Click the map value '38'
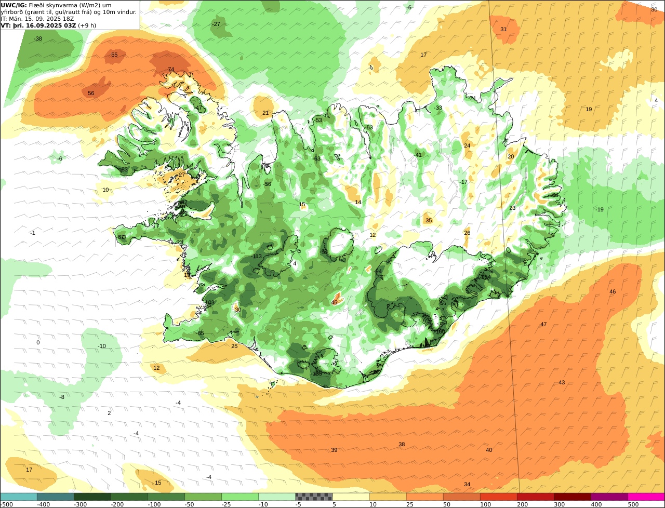665x508 pixels. (x=402, y=445)
